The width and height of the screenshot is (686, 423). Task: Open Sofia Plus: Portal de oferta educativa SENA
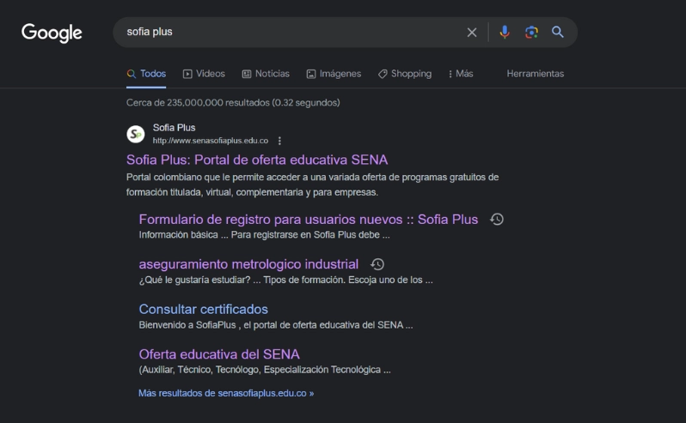257,160
